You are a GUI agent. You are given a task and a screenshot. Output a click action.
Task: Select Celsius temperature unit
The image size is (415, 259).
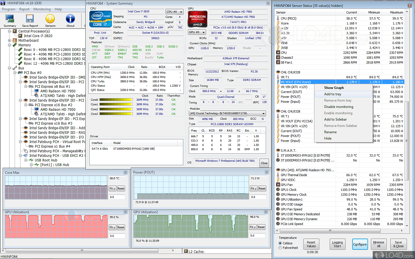280,243
